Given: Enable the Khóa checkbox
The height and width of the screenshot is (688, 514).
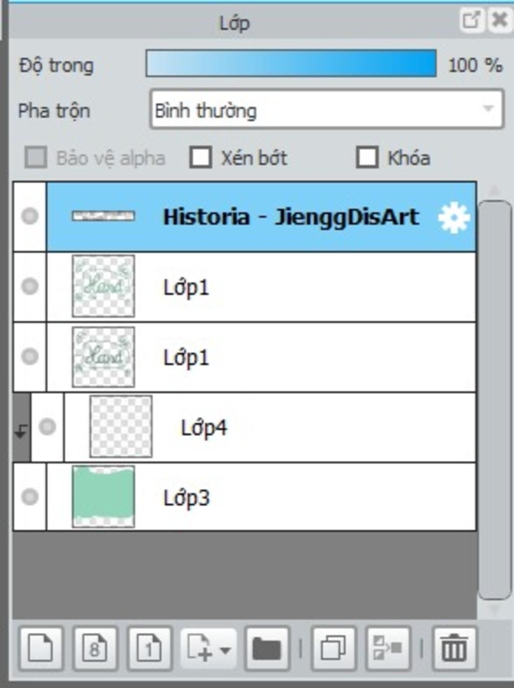Looking at the screenshot, I should [x=367, y=158].
